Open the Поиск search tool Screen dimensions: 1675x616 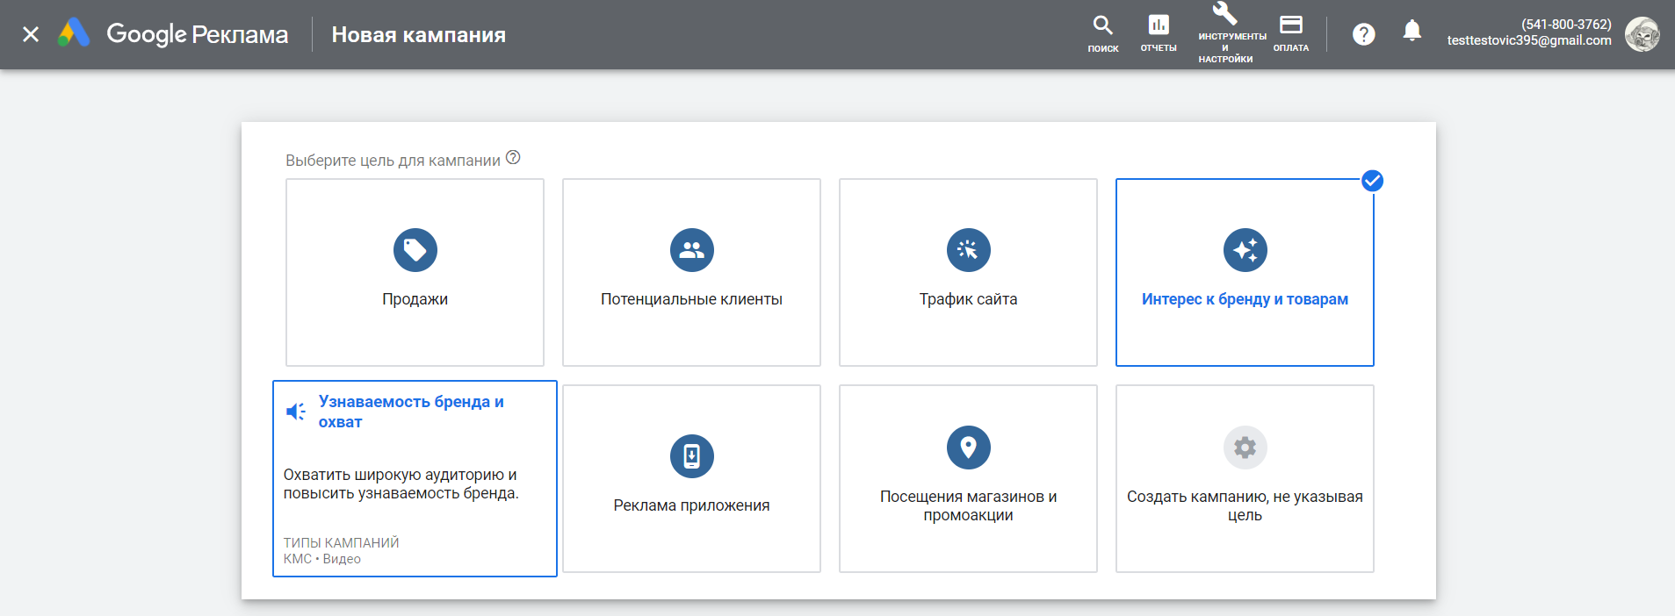[1103, 34]
